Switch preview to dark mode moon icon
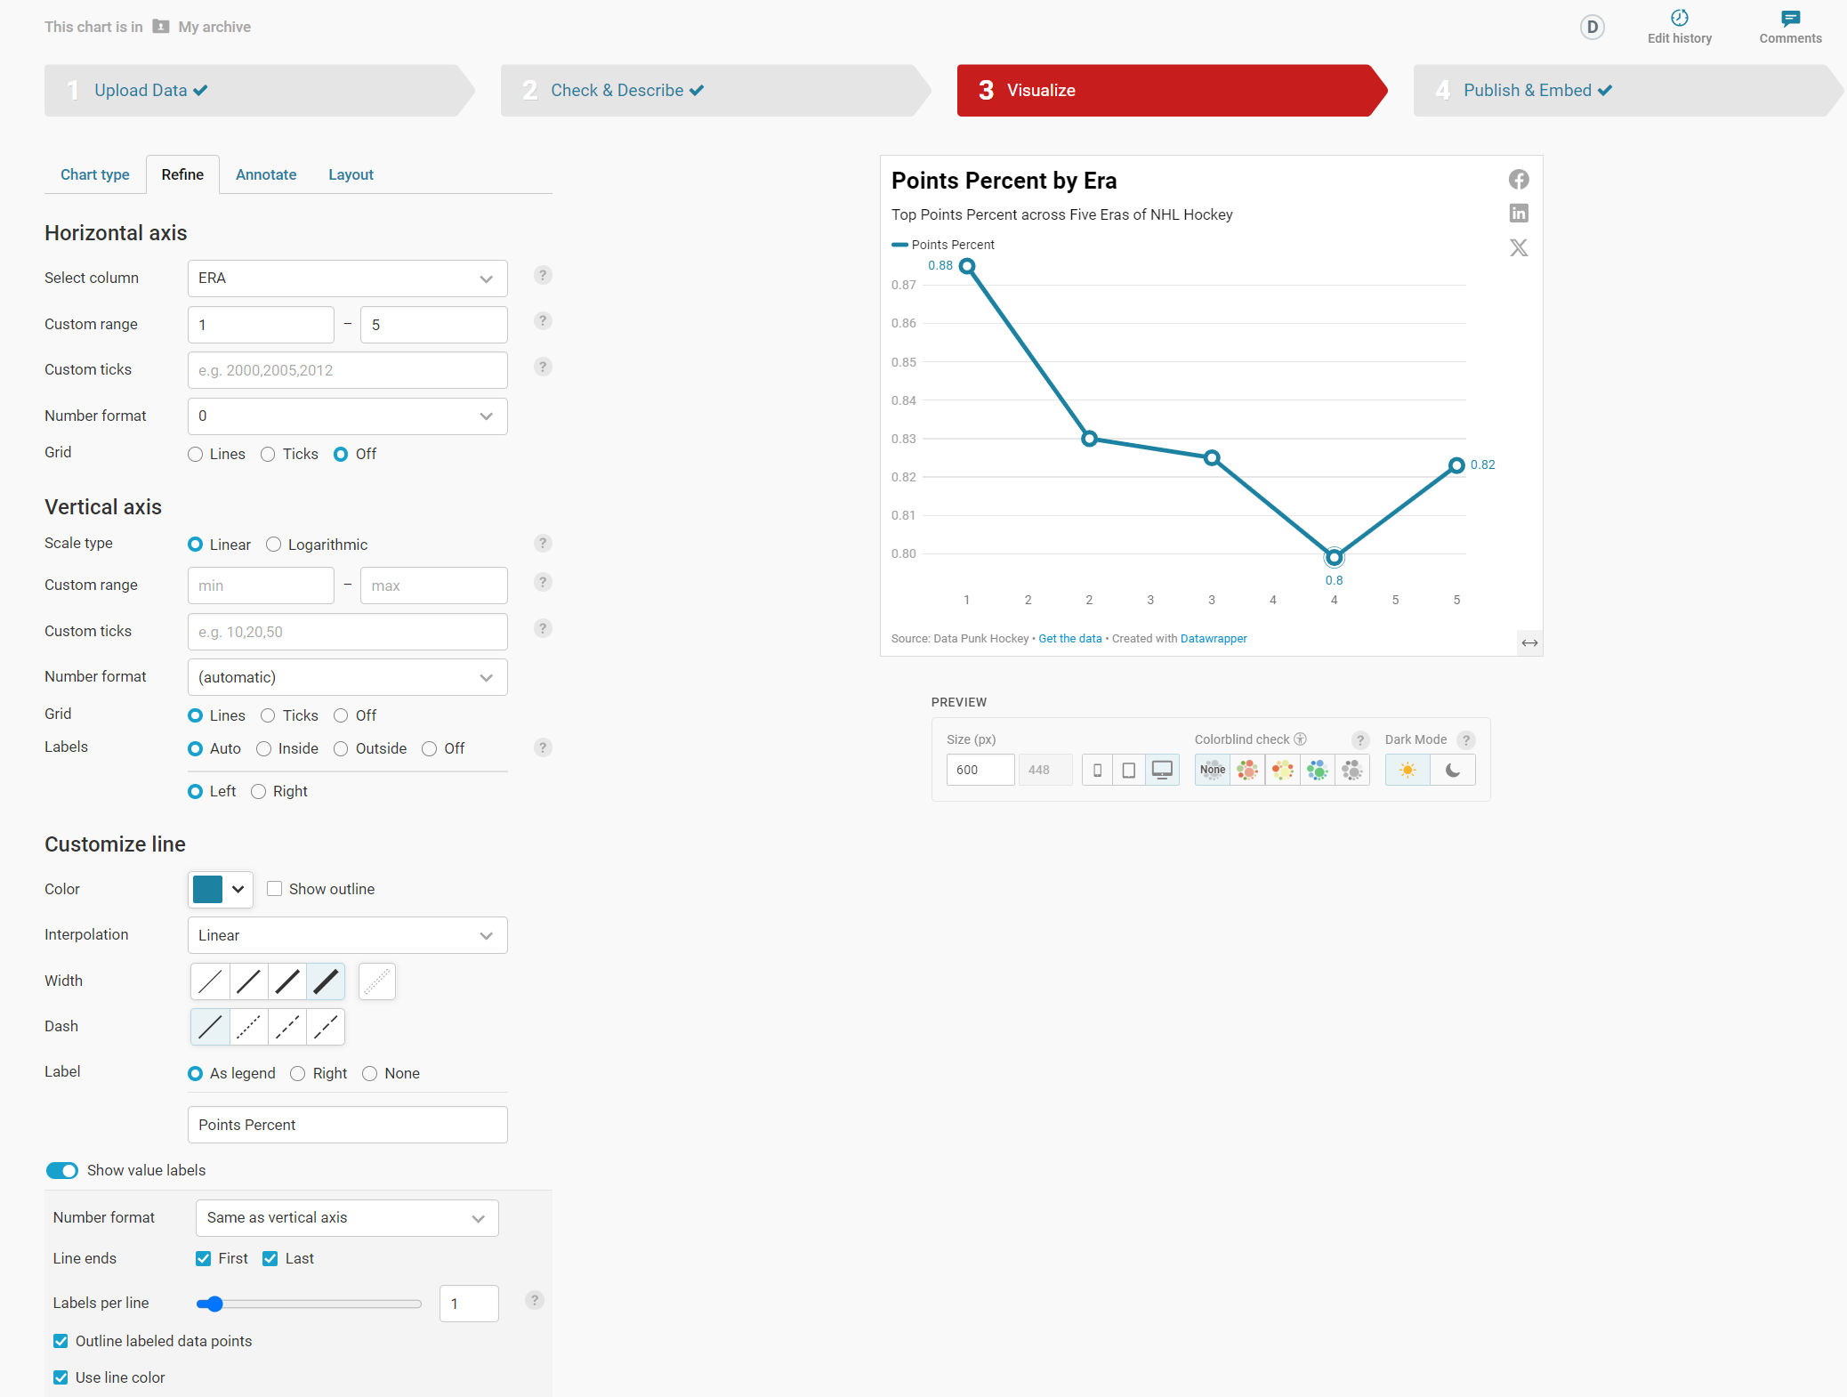The height and width of the screenshot is (1397, 1847). (x=1453, y=770)
